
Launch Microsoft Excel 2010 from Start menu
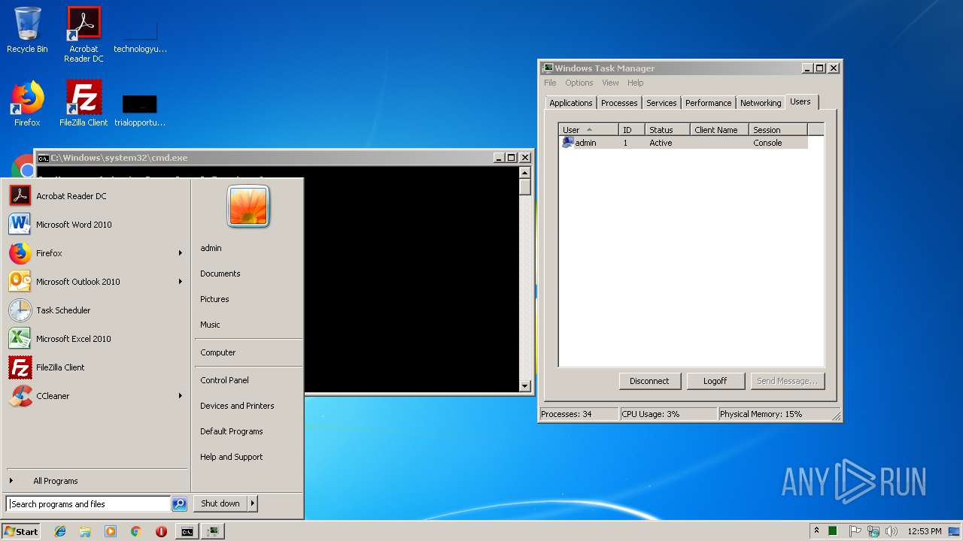pos(96,339)
